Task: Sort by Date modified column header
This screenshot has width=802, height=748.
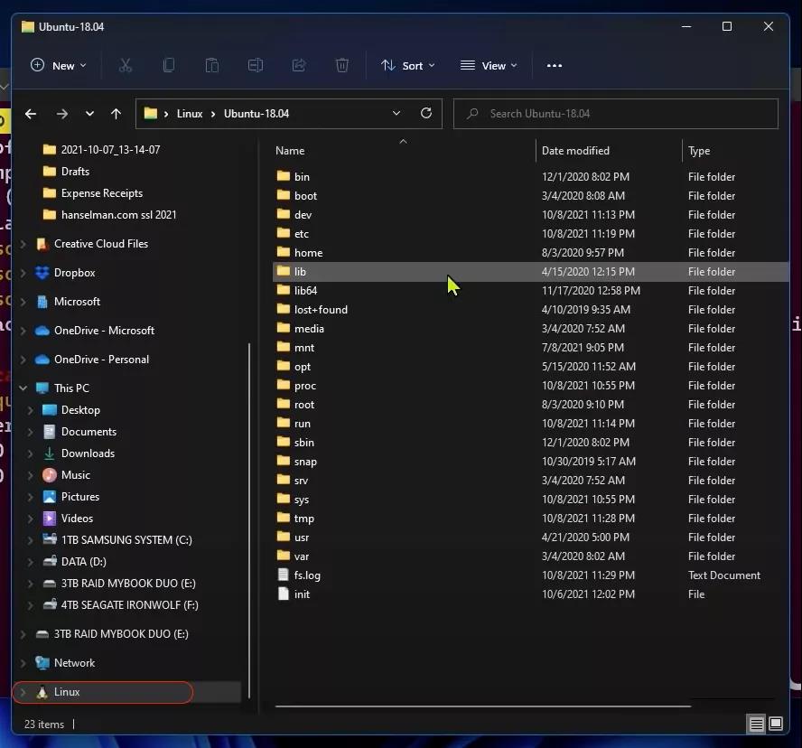Action: point(609,151)
